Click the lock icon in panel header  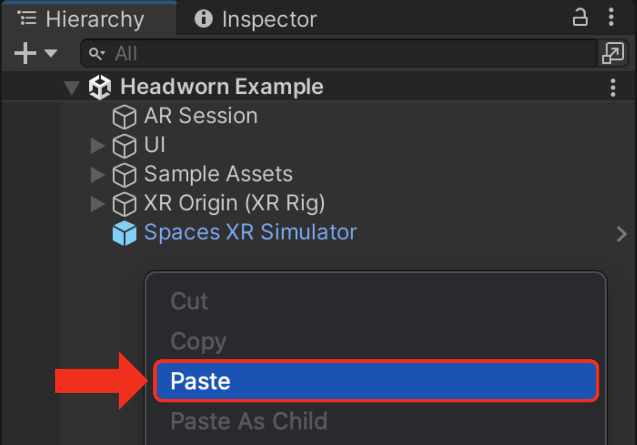pyautogui.click(x=580, y=17)
